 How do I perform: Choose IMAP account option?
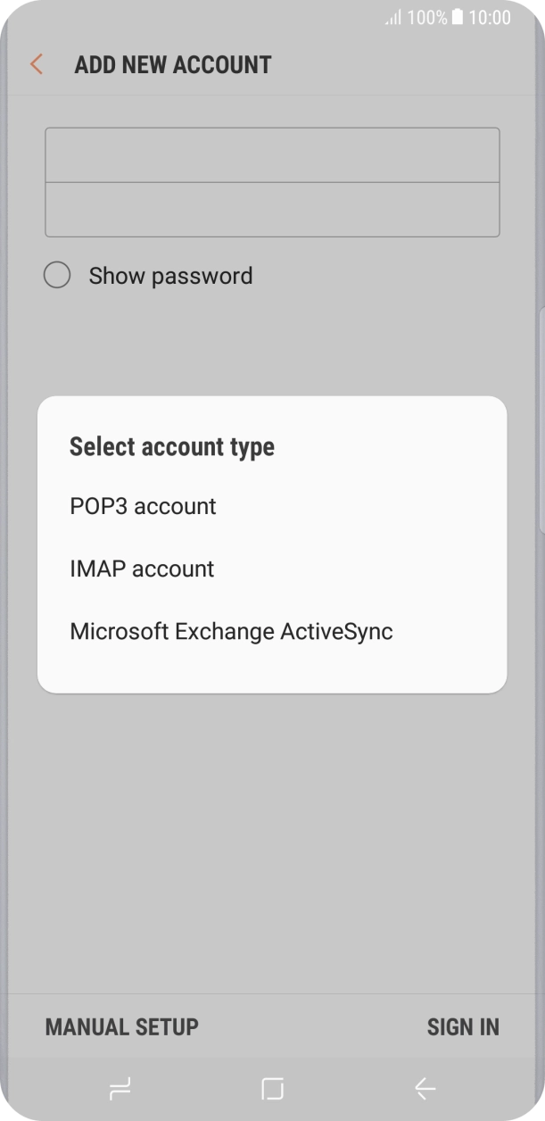point(142,569)
